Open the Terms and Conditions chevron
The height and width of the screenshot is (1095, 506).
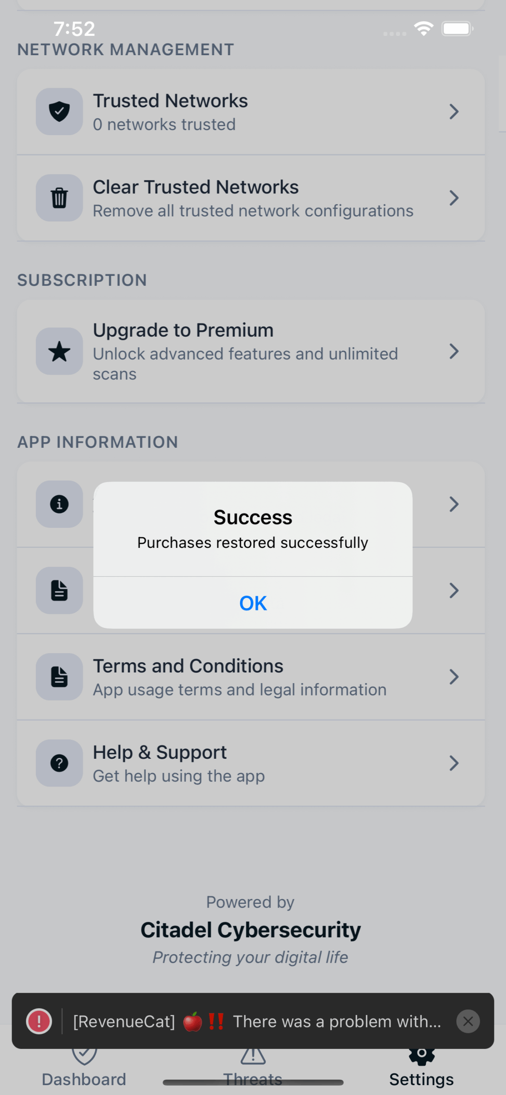coord(454,677)
